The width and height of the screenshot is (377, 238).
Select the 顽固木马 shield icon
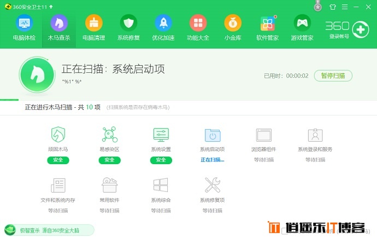click(58, 134)
